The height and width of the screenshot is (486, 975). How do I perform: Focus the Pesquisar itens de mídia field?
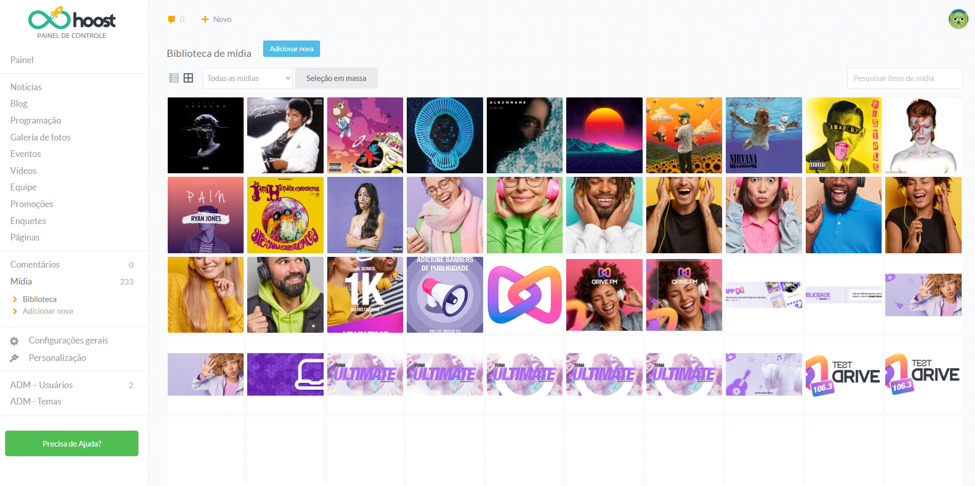click(x=905, y=78)
